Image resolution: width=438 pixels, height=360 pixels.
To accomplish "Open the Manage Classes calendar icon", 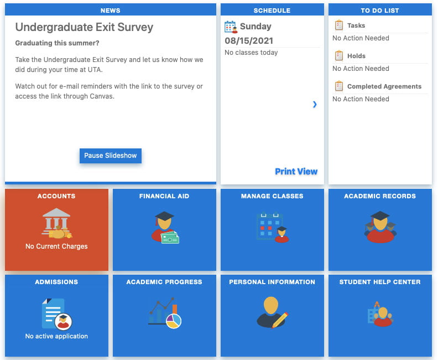I will (x=272, y=227).
